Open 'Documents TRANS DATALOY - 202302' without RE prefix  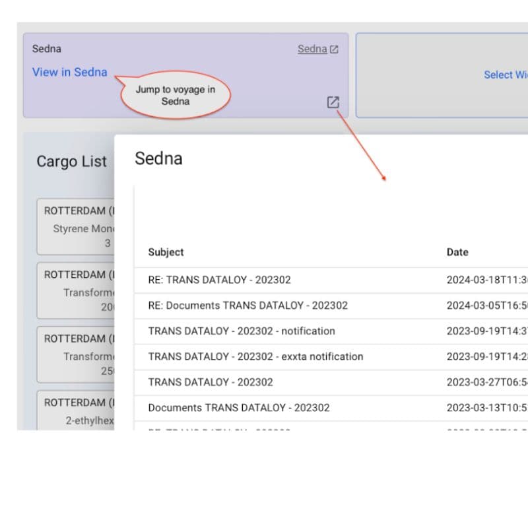point(331,408)
